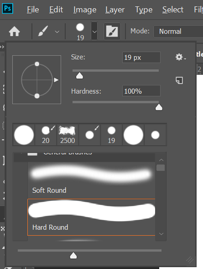The width and height of the screenshot is (203, 269).
Task: Select the Hard Round brush
Action: (x=91, y=217)
